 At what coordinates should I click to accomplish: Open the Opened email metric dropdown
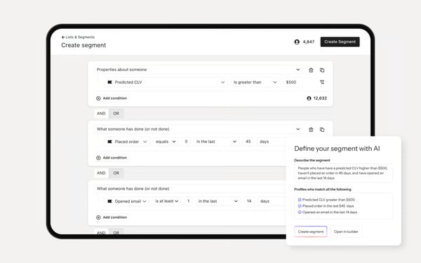(127, 201)
